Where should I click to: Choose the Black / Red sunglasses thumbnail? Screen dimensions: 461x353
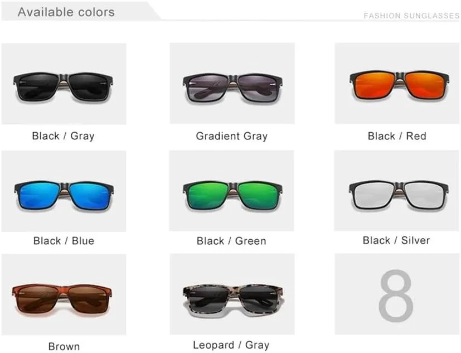tap(397, 83)
